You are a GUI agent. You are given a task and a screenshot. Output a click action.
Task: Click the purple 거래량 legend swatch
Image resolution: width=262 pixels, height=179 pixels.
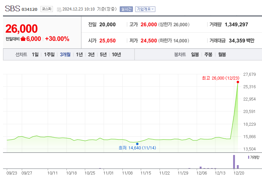[x=248, y=157]
